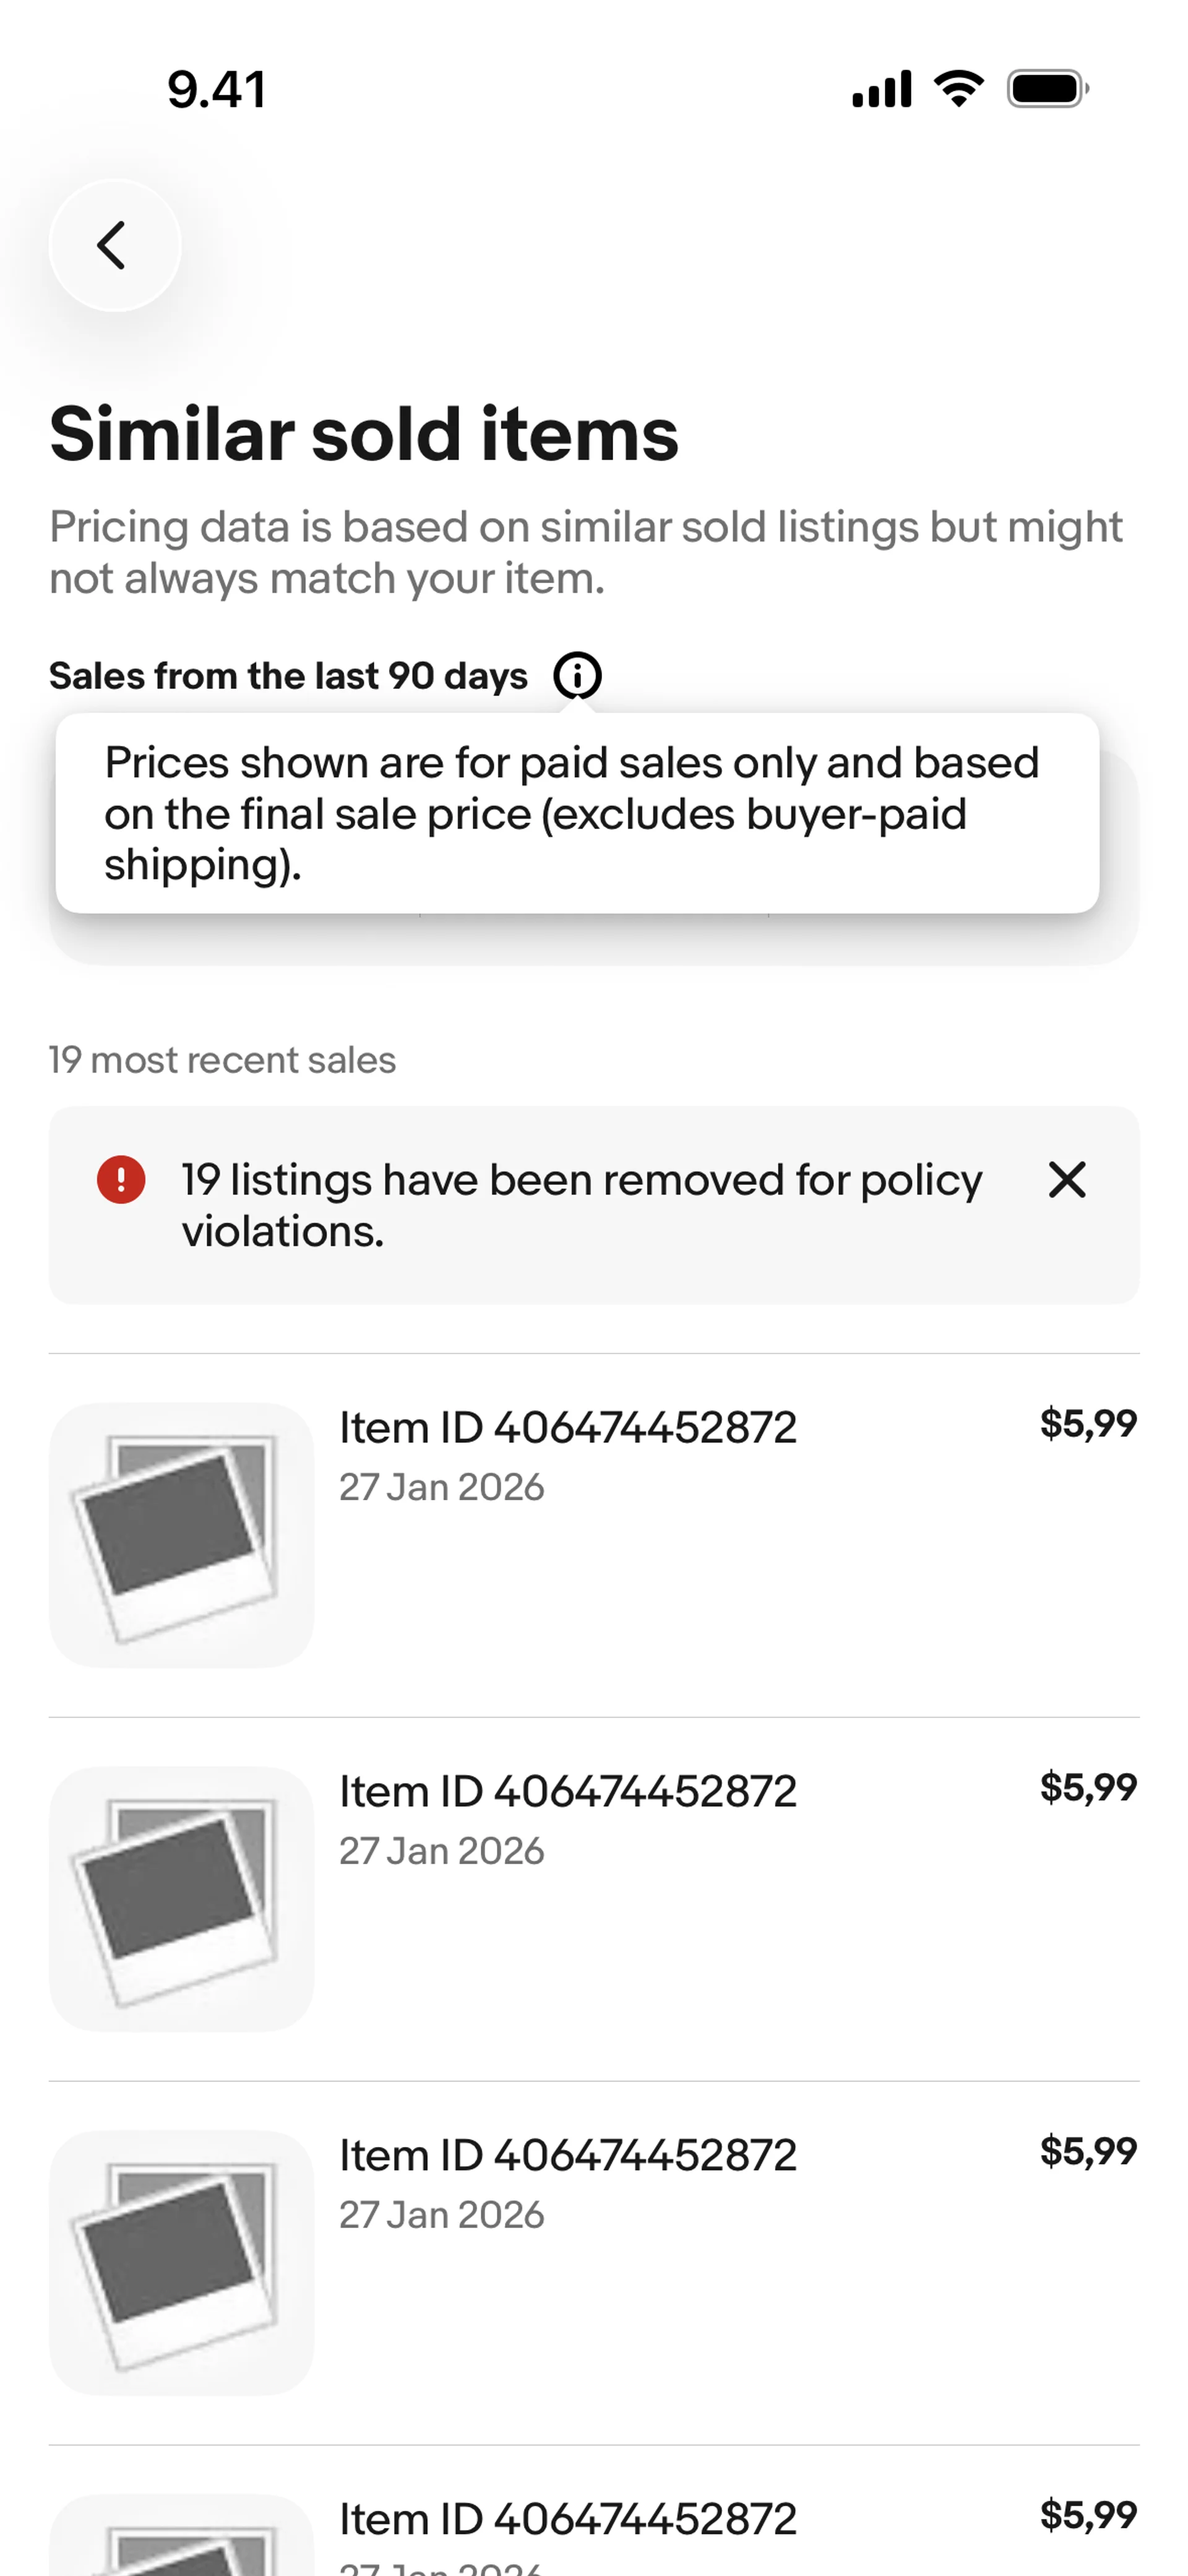Click the red policy violation alert icon

coord(121,1180)
